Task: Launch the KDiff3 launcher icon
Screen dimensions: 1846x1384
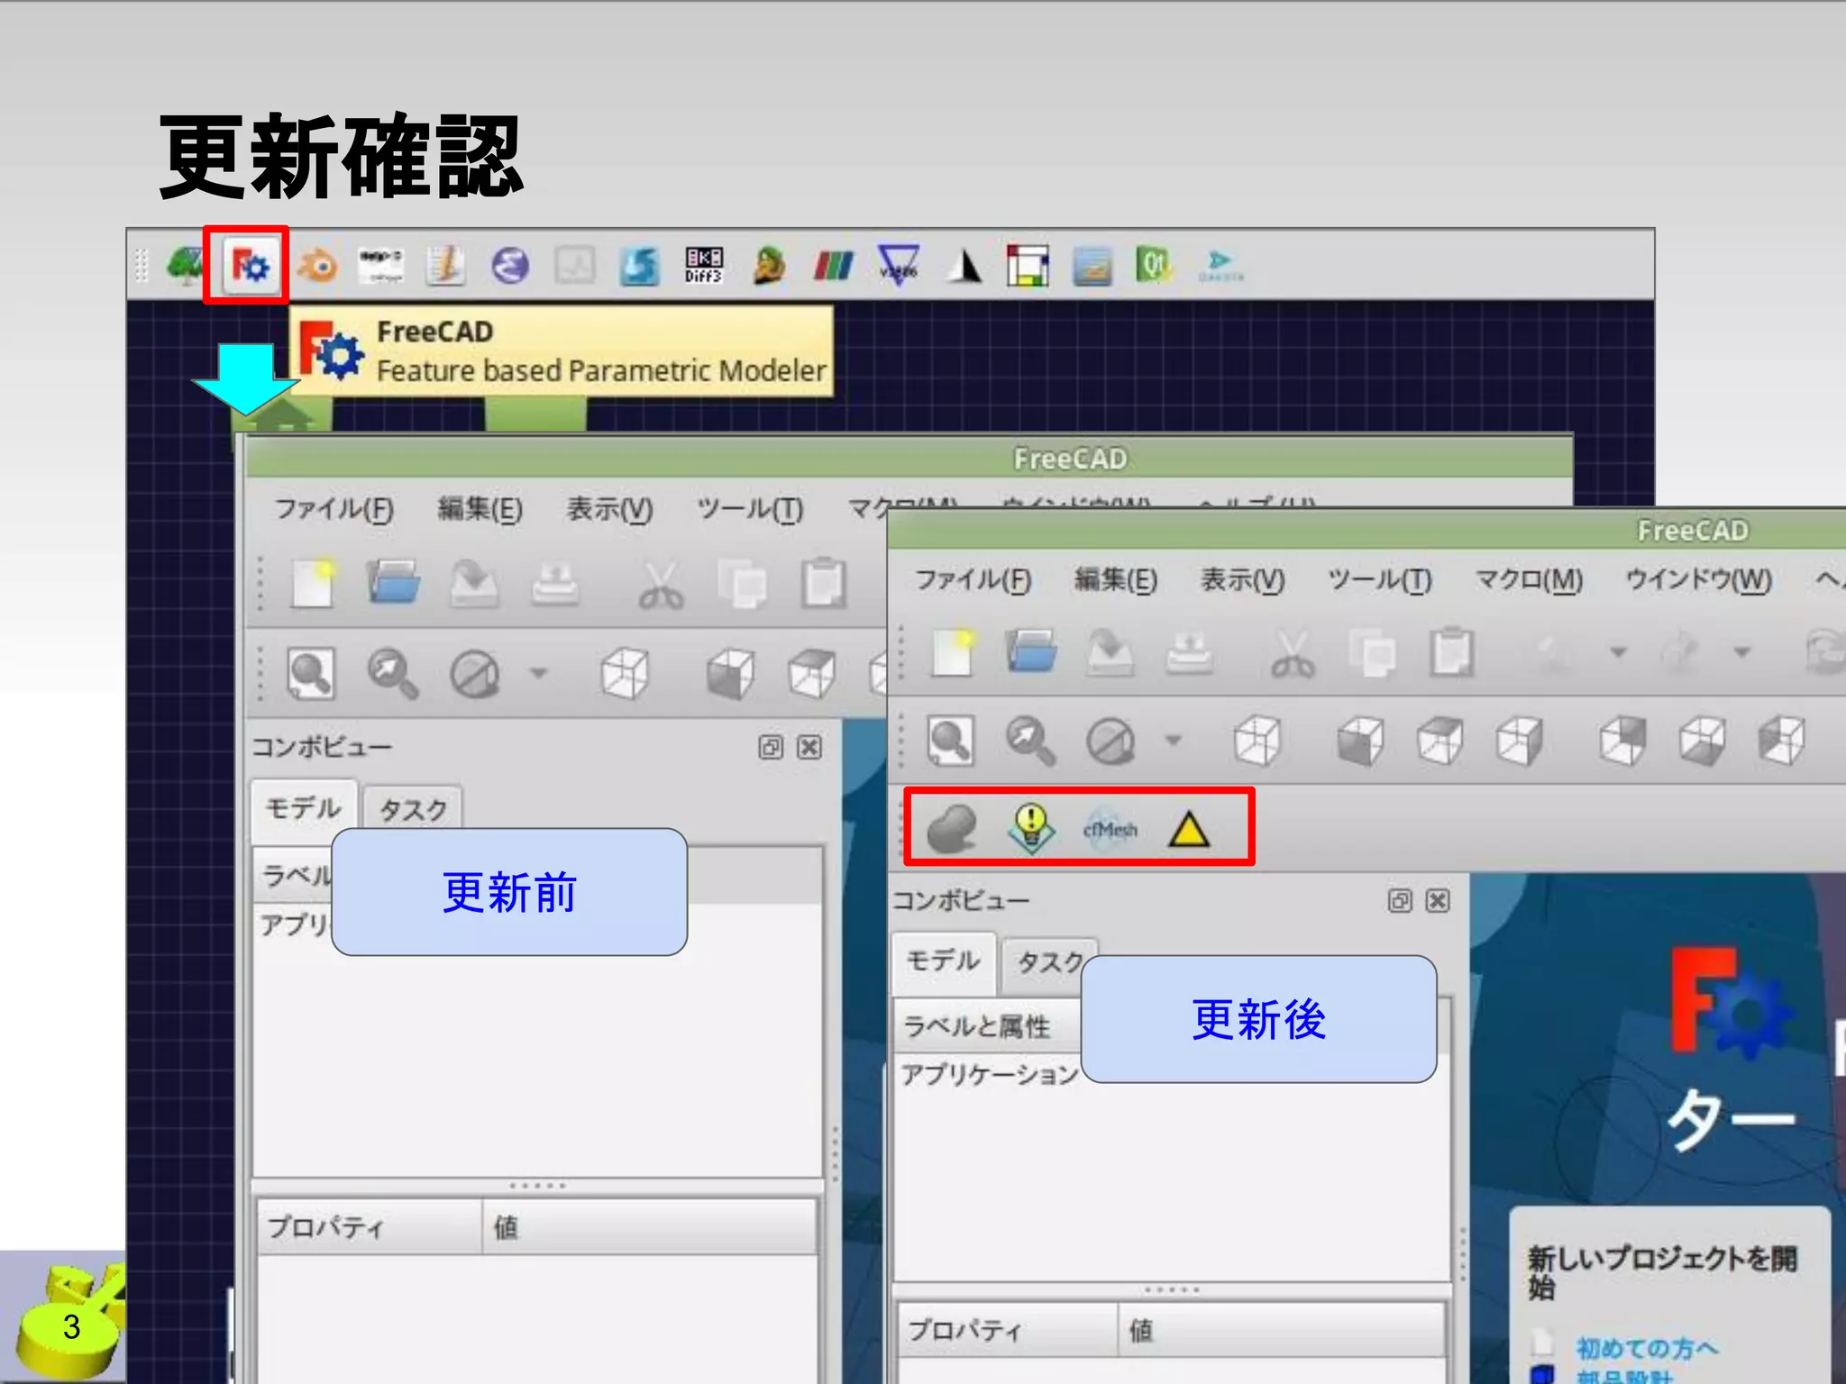Action: pyautogui.click(x=703, y=266)
